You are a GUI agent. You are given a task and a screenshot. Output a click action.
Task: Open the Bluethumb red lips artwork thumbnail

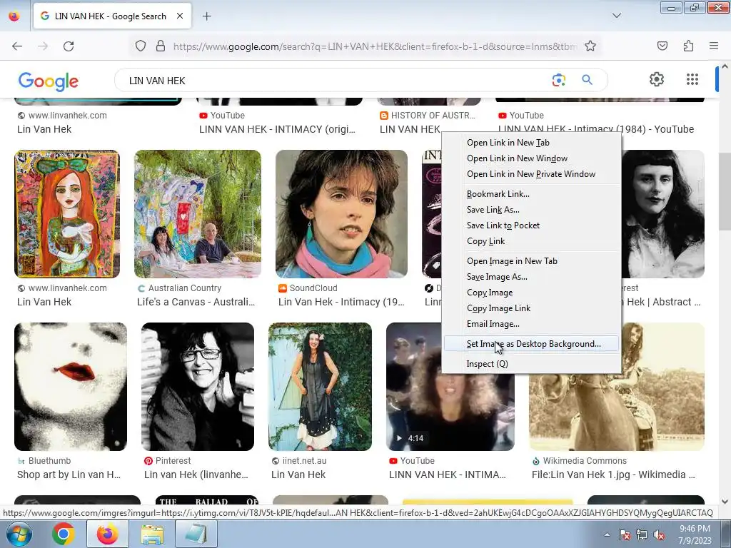pos(71,387)
